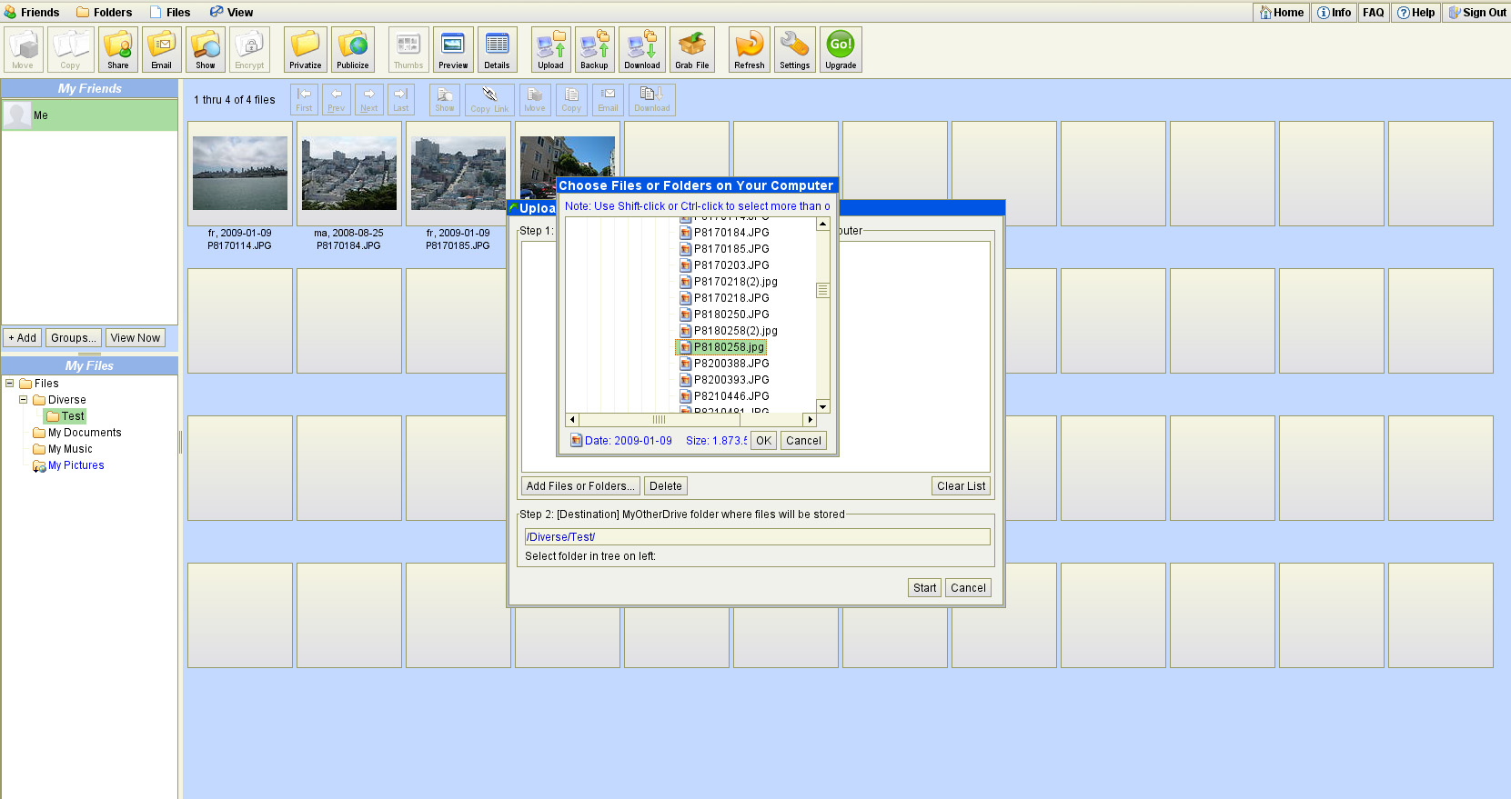The image size is (1511, 799).
Task: Click the Publicize folder icon
Action: [x=352, y=49]
